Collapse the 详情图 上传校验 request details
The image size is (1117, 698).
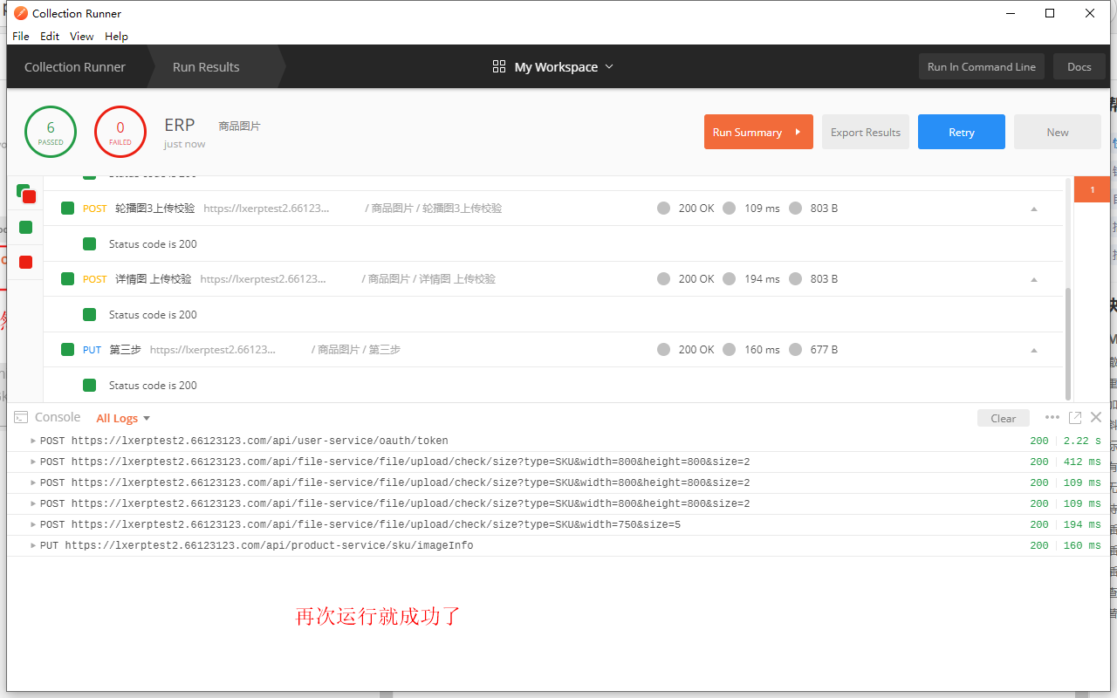[1034, 278]
